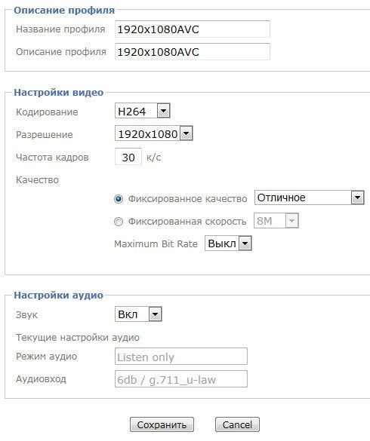The height and width of the screenshot is (441, 370).
Task: Click the Настройки видео section heading
Action: [59, 93]
